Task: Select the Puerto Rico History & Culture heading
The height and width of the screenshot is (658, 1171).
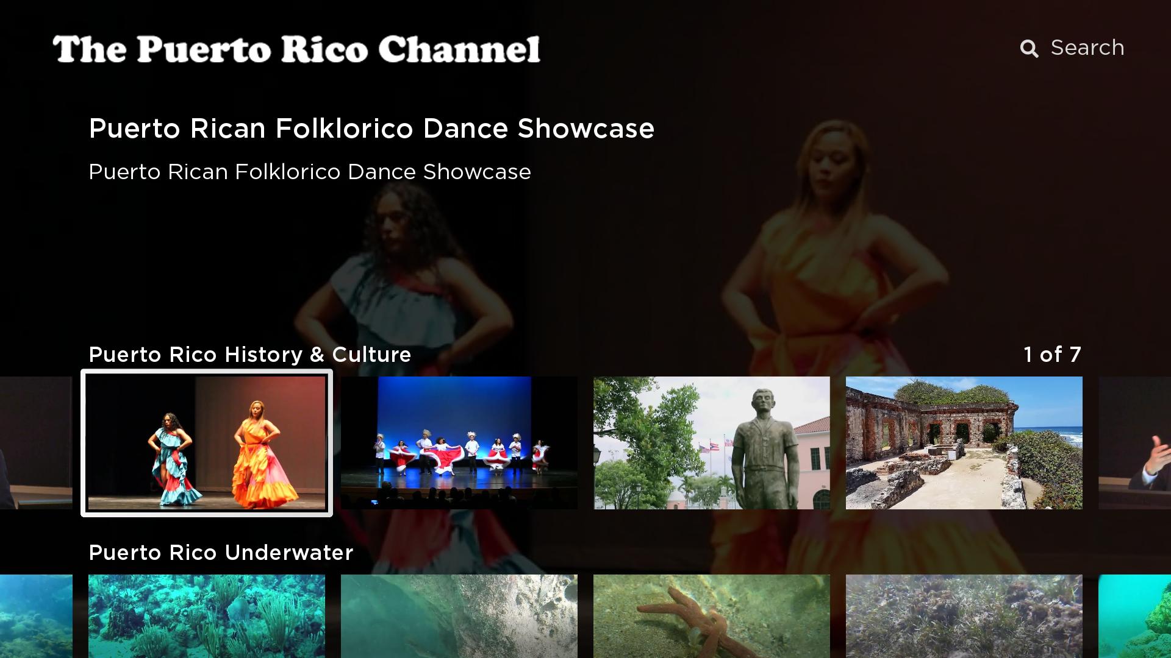Action: tap(250, 355)
